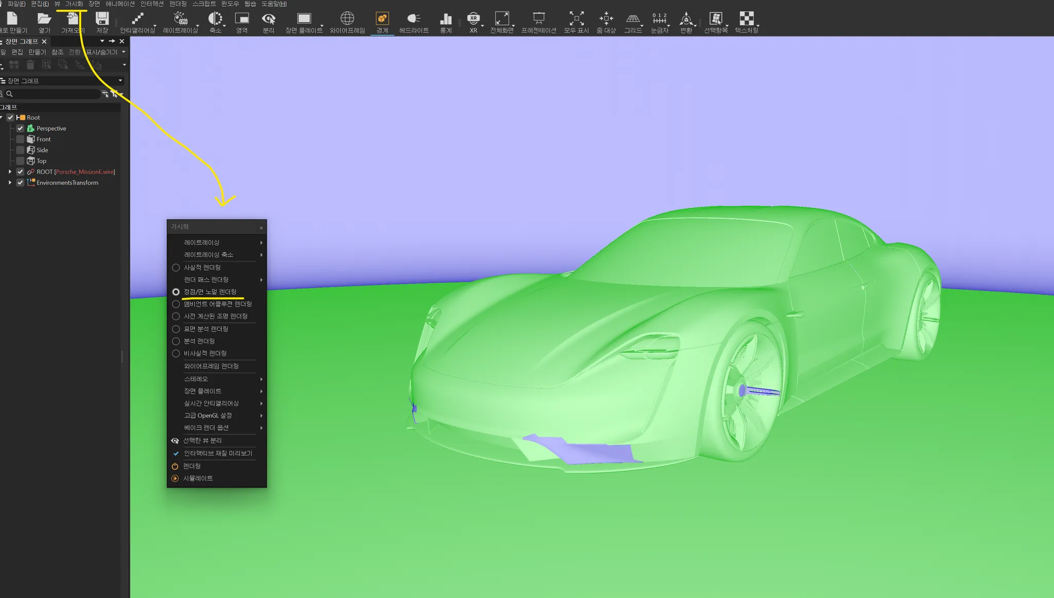Viewport: 1054px width, 598px height.
Task: Click the 만들기 button in scene graph panel
Action: (37, 52)
